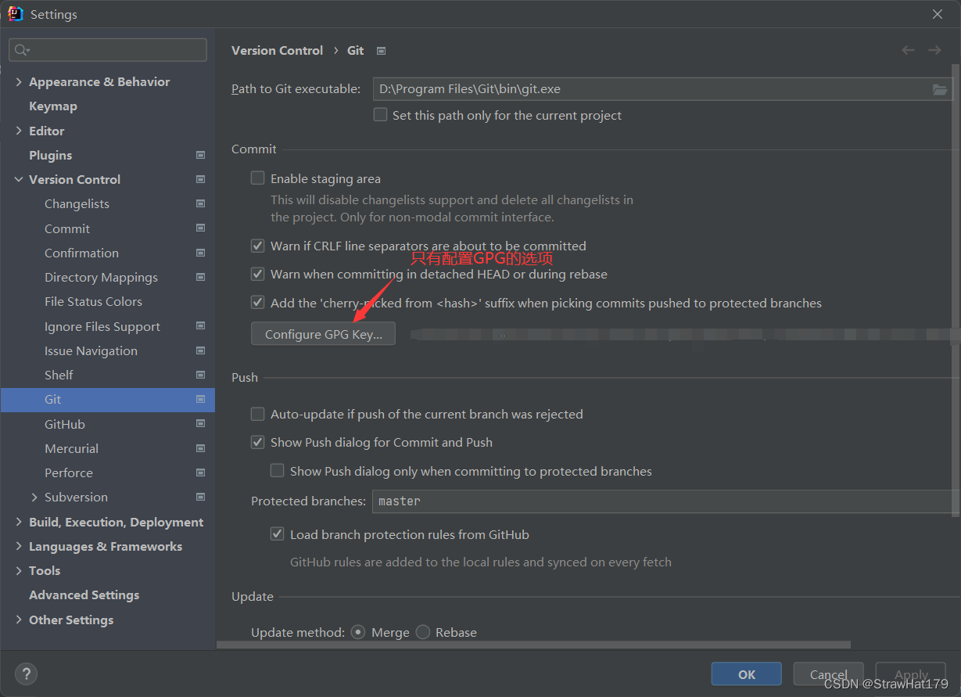This screenshot has height=697, width=961.
Task: Click the OK button
Action: [x=747, y=674]
